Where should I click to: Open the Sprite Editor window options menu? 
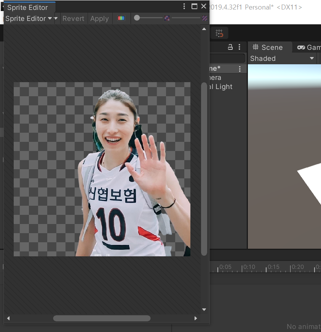(x=184, y=6)
